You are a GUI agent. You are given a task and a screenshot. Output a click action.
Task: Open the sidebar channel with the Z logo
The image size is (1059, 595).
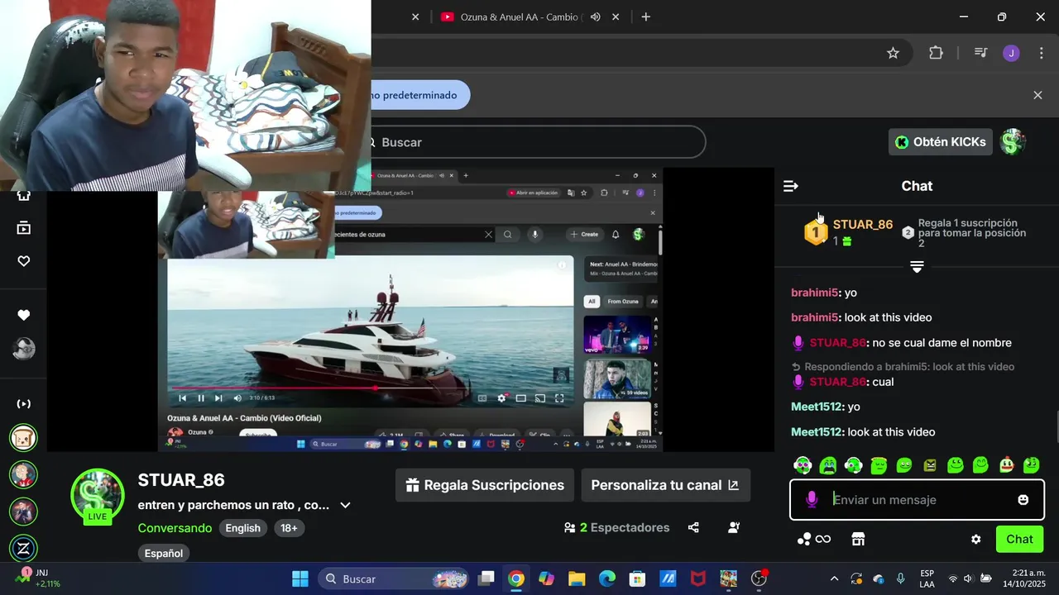click(23, 549)
